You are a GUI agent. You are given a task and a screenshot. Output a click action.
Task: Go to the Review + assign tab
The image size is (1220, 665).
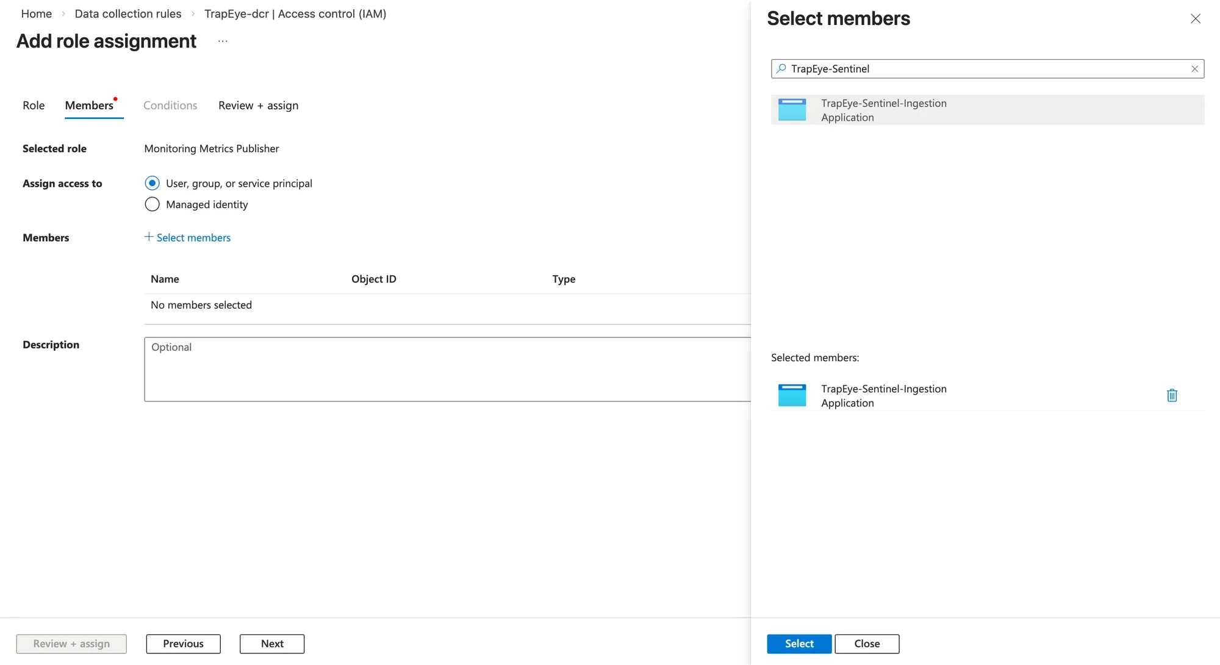click(258, 105)
